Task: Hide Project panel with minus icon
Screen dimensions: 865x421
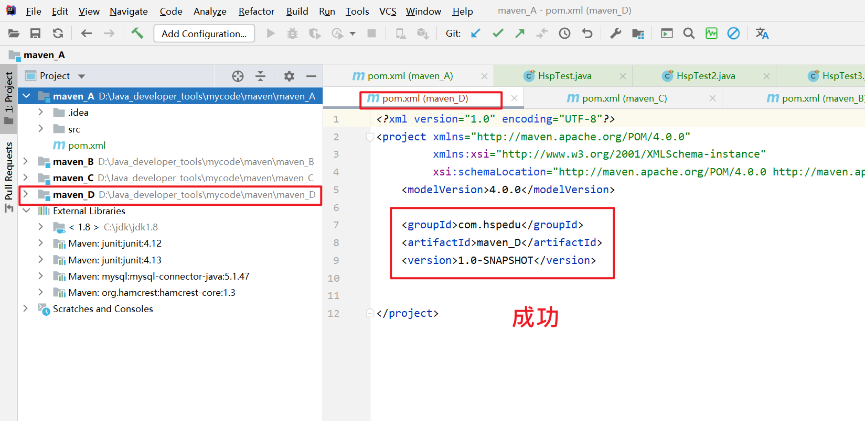Action: [x=311, y=76]
